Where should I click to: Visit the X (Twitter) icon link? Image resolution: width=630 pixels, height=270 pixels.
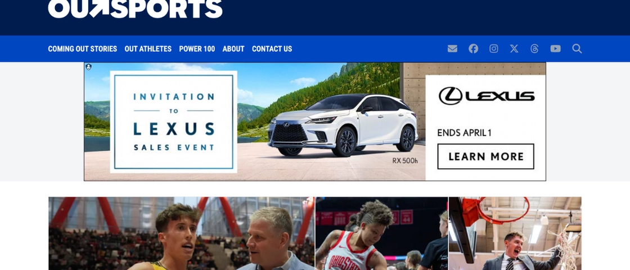click(514, 48)
